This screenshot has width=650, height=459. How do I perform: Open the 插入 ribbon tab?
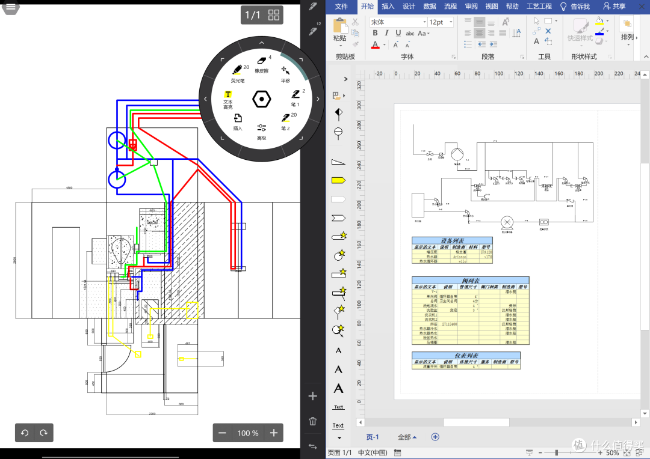pyautogui.click(x=388, y=6)
